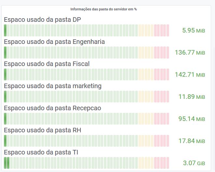Image resolution: width=215 pixels, height=172 pixels.
Task: Click the Engenharia folder usage bar gauge
Action: click(x=87, y=52)
